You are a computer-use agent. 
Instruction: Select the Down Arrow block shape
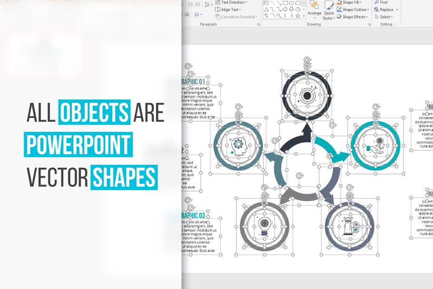point(292,9)
